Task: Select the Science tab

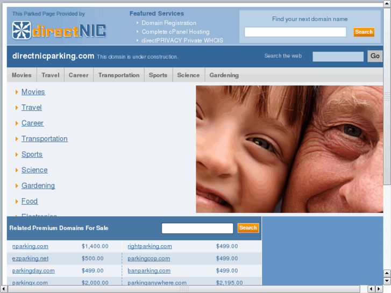Action: pyautogui.click(x=188, y=75)
